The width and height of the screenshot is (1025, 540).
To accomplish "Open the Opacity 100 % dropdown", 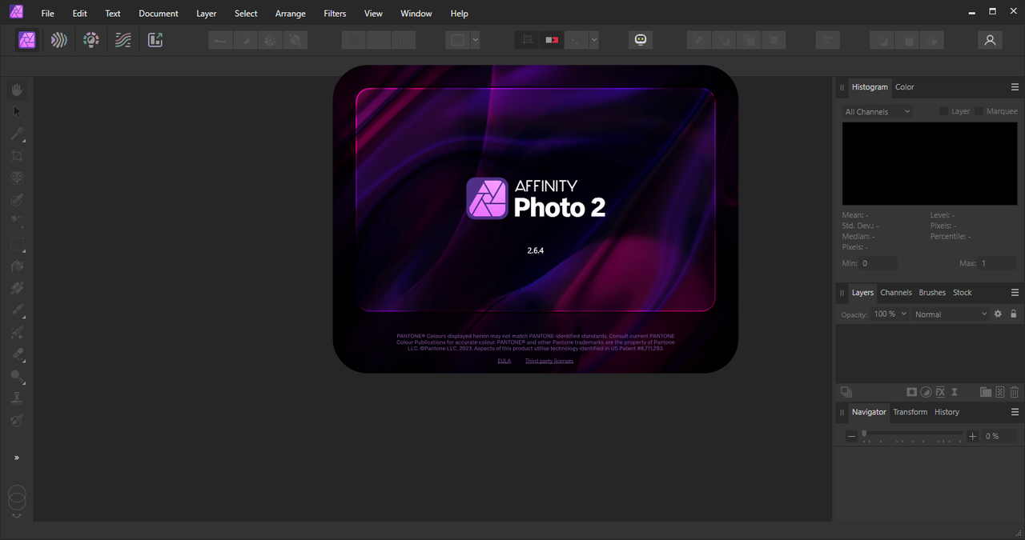I will (x=890, y=314).
